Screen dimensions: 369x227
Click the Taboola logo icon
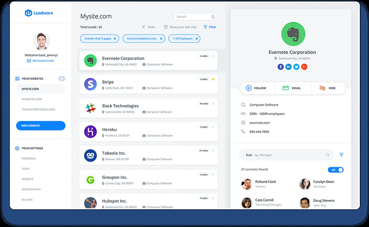click(x=90, y=156)
